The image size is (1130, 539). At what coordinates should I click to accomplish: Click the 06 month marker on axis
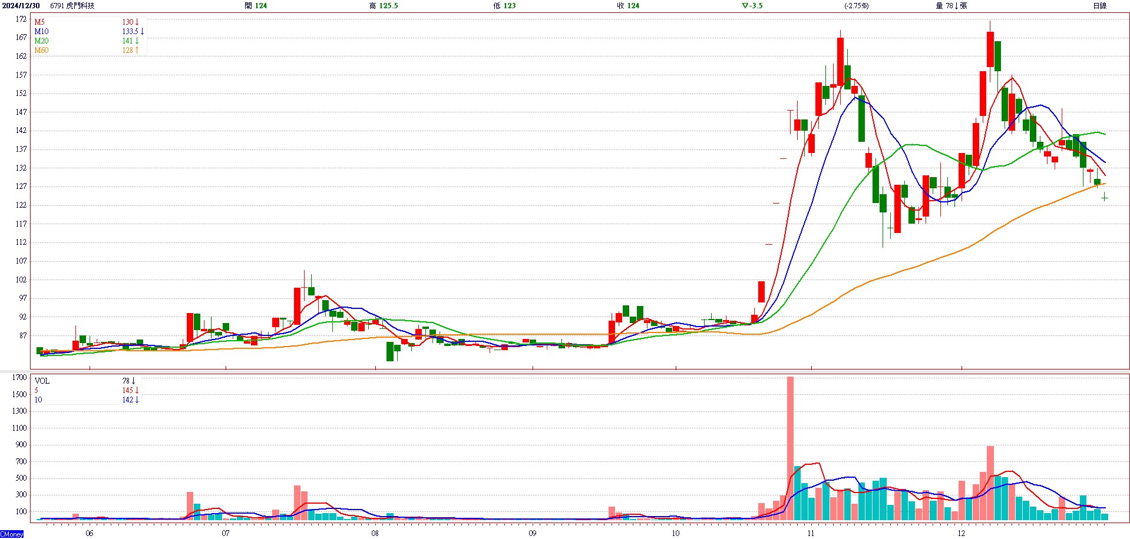click(x=89, y=534)
